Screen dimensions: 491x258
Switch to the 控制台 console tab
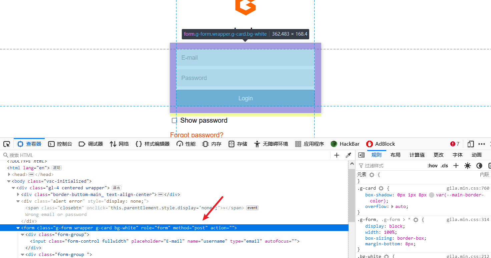tap(60, 144)
